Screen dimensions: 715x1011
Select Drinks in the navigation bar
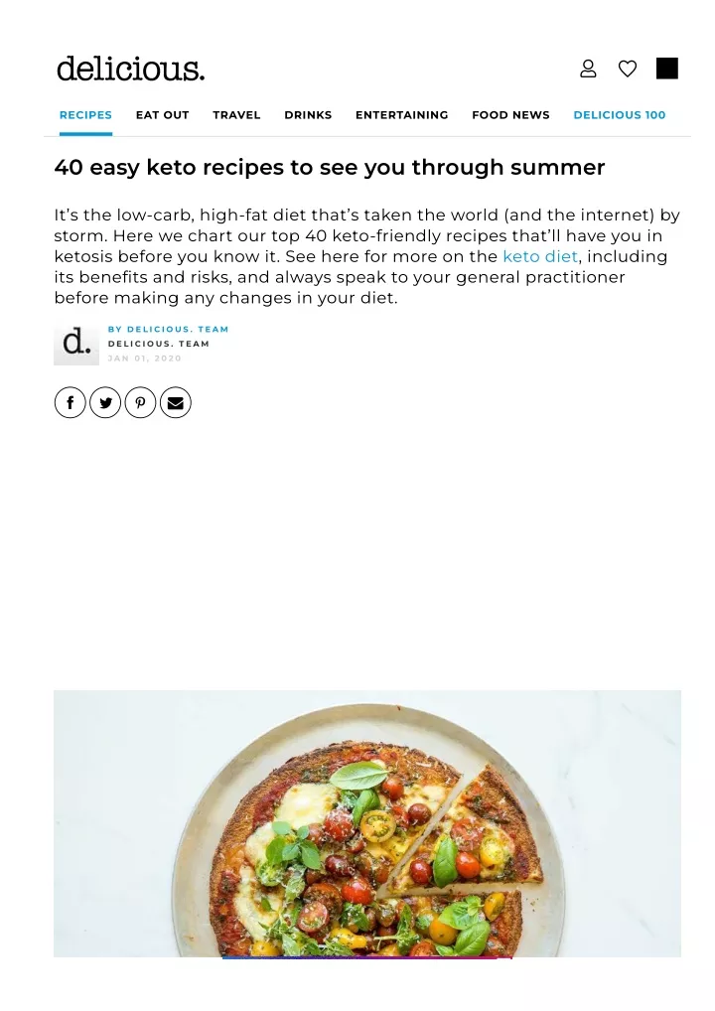point(308,115)
